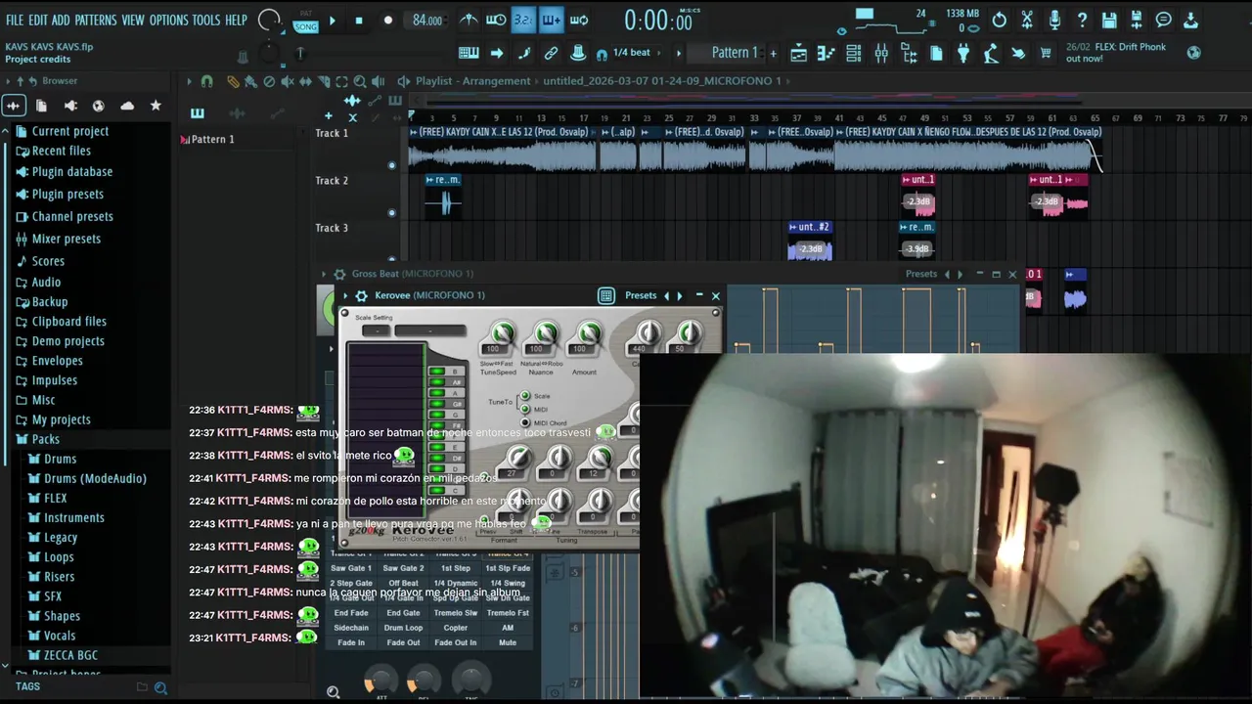The height and width of the screenshot is (704, 1252).
Task: Add new pattern with plus button
Action: pos(773,53)
